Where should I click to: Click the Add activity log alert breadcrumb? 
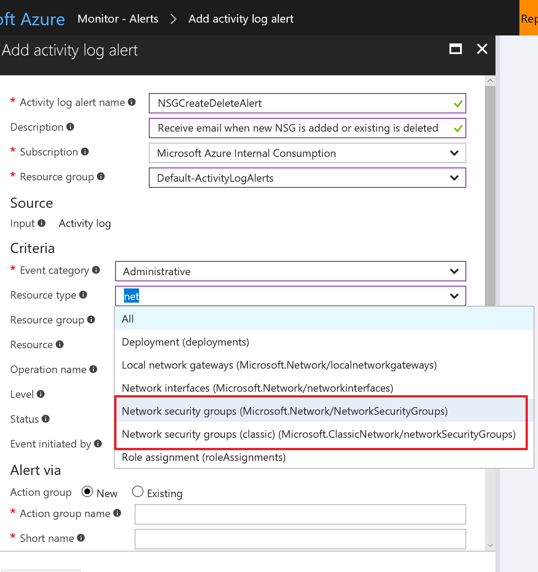(x=241, y=19)
